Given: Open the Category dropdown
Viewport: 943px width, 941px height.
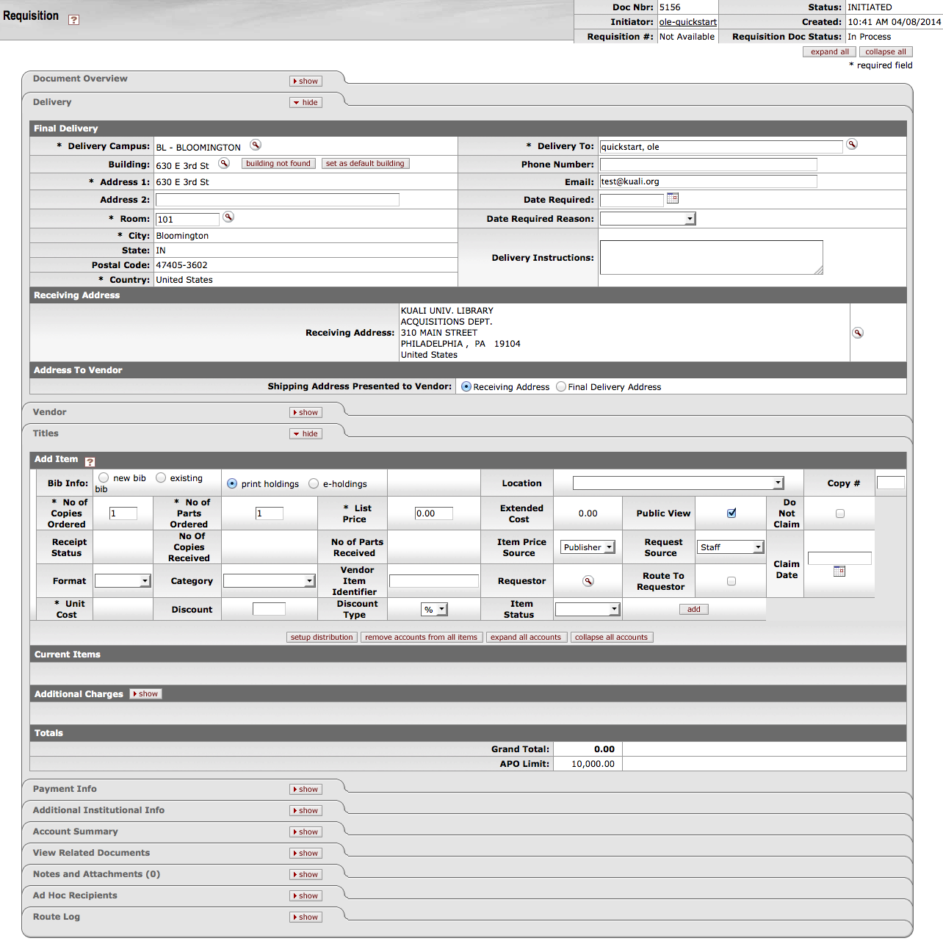Looking at the screenshot, I should [x=270, y=581].
